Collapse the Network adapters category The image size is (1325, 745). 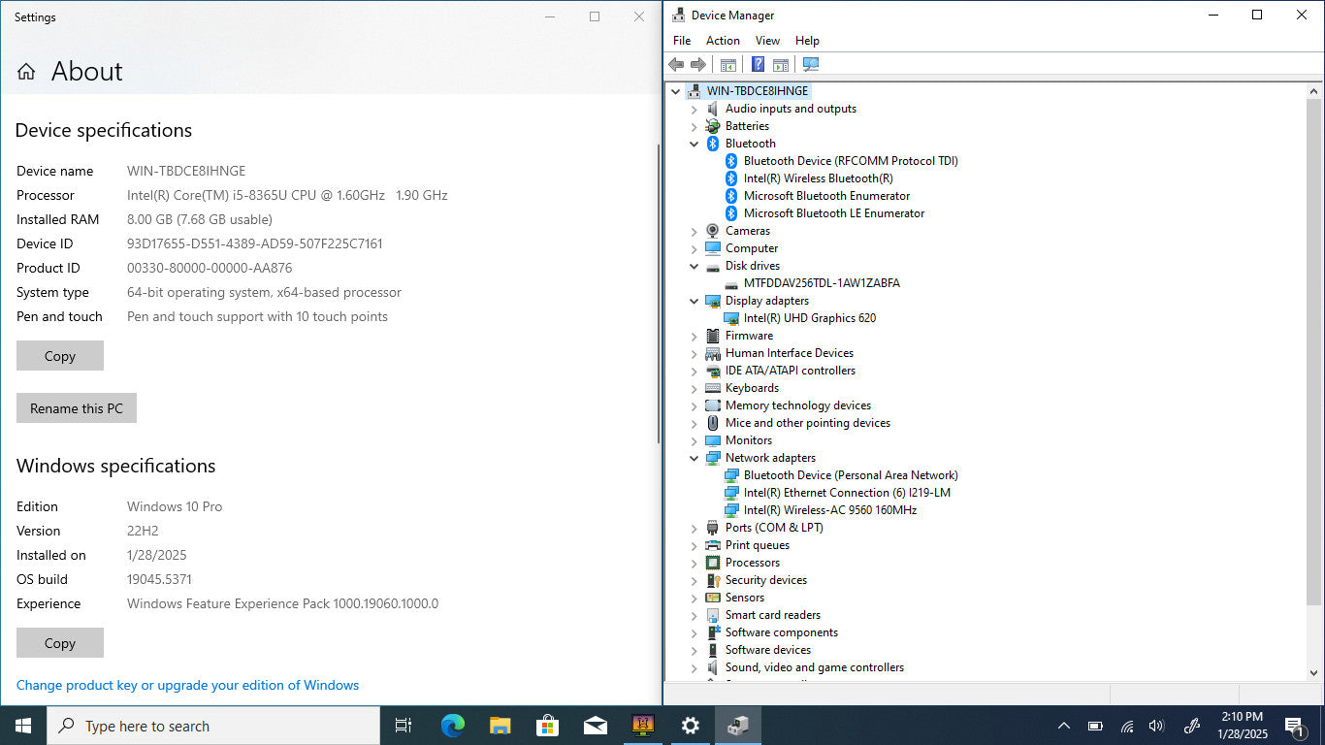[x=695, y=458]
